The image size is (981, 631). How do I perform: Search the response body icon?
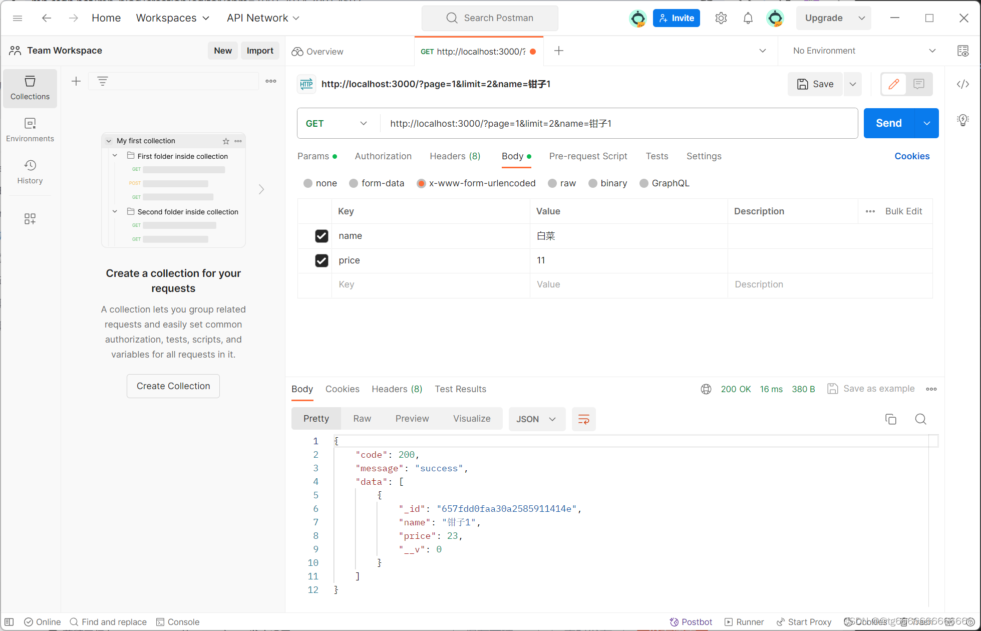pos(920,419)
